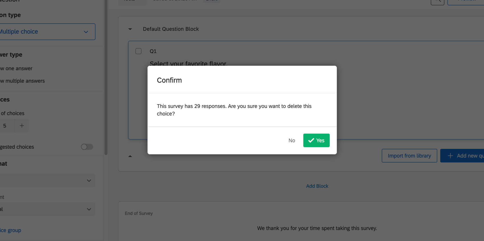The height and width of the screenshot is (241, 484).
Task: Click No to cancel choice deletion
Action: tap(292, 140)
